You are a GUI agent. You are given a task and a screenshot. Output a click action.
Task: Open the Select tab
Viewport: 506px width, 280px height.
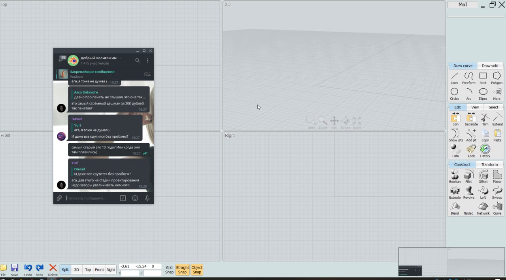coord(493,107)
